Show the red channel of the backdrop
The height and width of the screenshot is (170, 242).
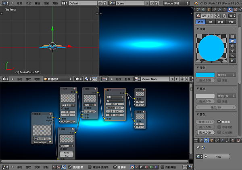click(146, 167)
